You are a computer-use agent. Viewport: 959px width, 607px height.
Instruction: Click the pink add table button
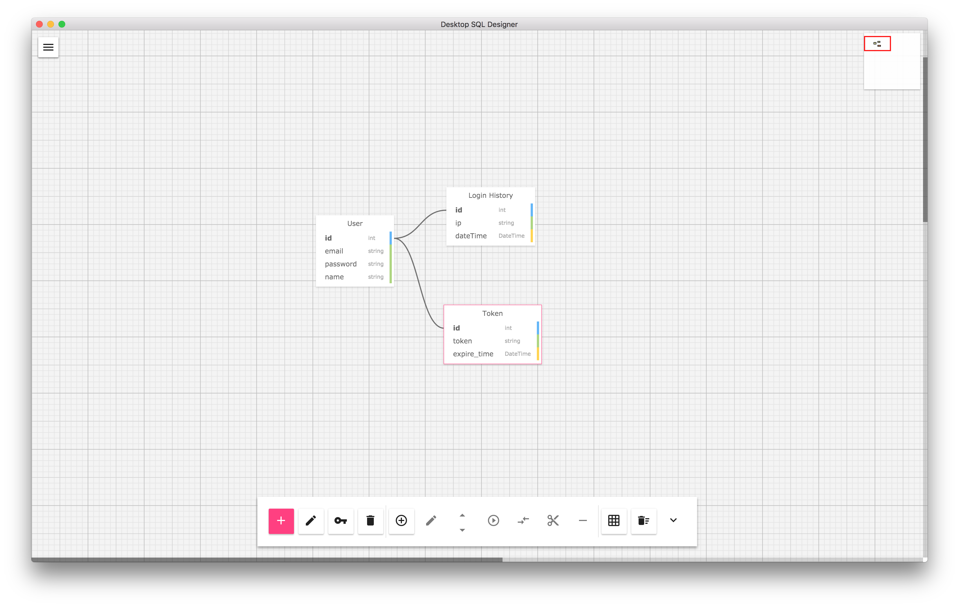pyautogui.click(x=281, y=520)
